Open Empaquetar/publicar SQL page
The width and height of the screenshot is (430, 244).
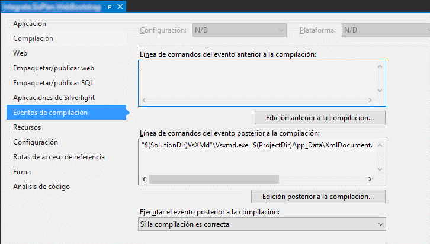tap(53, 83)
